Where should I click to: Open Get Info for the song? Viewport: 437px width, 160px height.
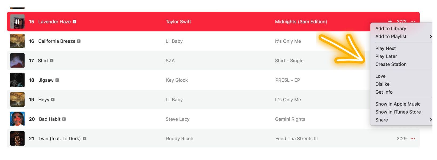pyautogui.click(x=384, y=92)
